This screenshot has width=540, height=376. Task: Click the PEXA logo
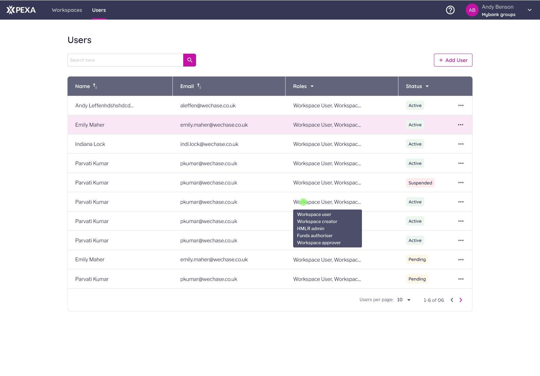(x=21, y=10)
